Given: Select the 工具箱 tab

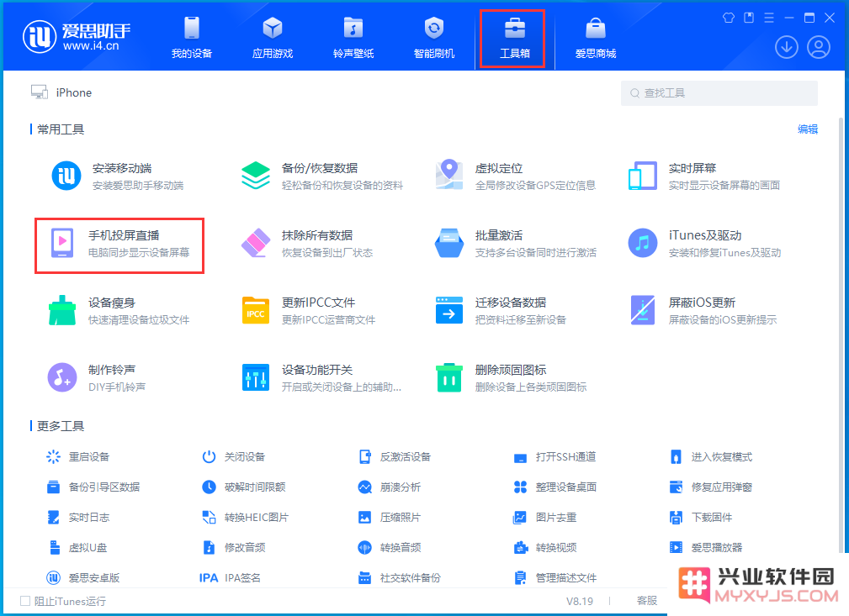Looking at the screenshot, I should pyautogui.click(x=514, y=37).
